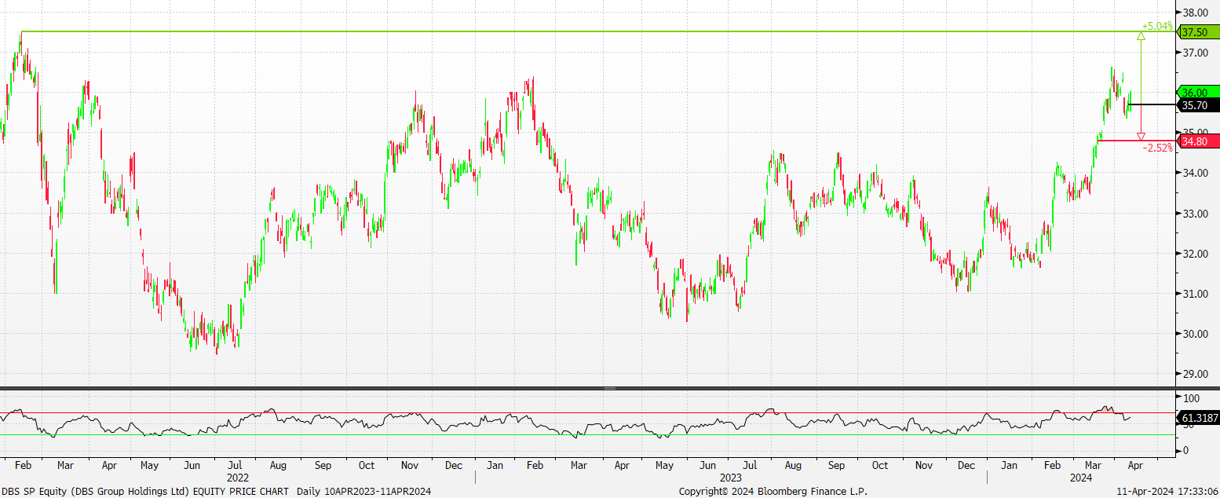1220x498 pixels.
Task: Click the 100 level on RSI axis
Action: (x=1191, y=399)
